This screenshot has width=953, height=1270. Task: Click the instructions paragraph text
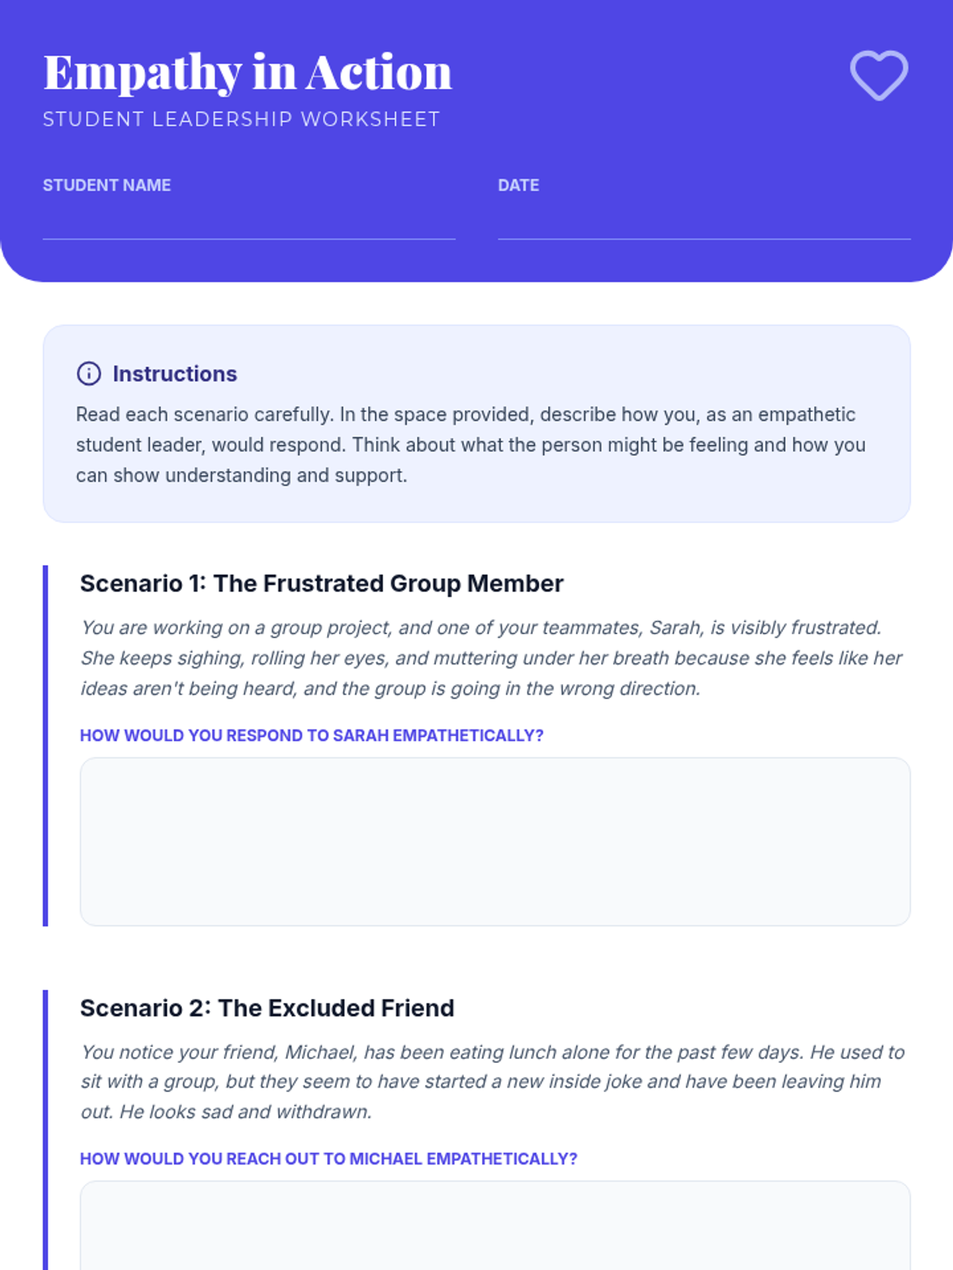(470, 444)
